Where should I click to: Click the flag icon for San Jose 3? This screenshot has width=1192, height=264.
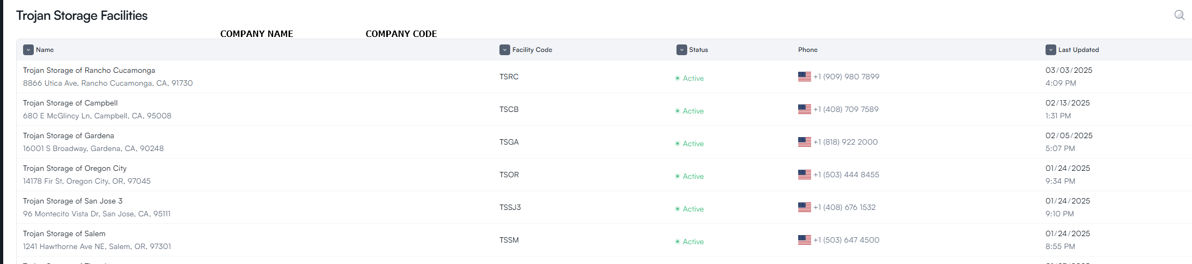click(x=804, y=207)
